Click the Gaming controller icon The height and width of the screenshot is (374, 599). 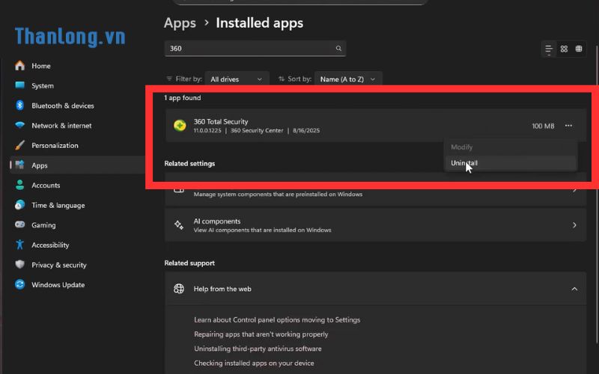tap(20, 225)
